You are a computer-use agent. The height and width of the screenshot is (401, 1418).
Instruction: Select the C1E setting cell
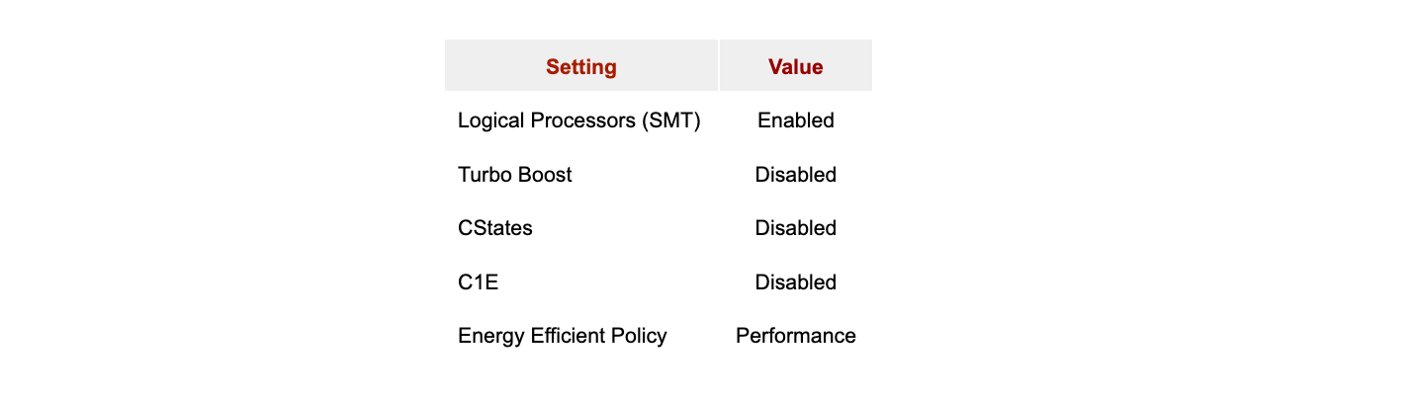tap(479, 282)
